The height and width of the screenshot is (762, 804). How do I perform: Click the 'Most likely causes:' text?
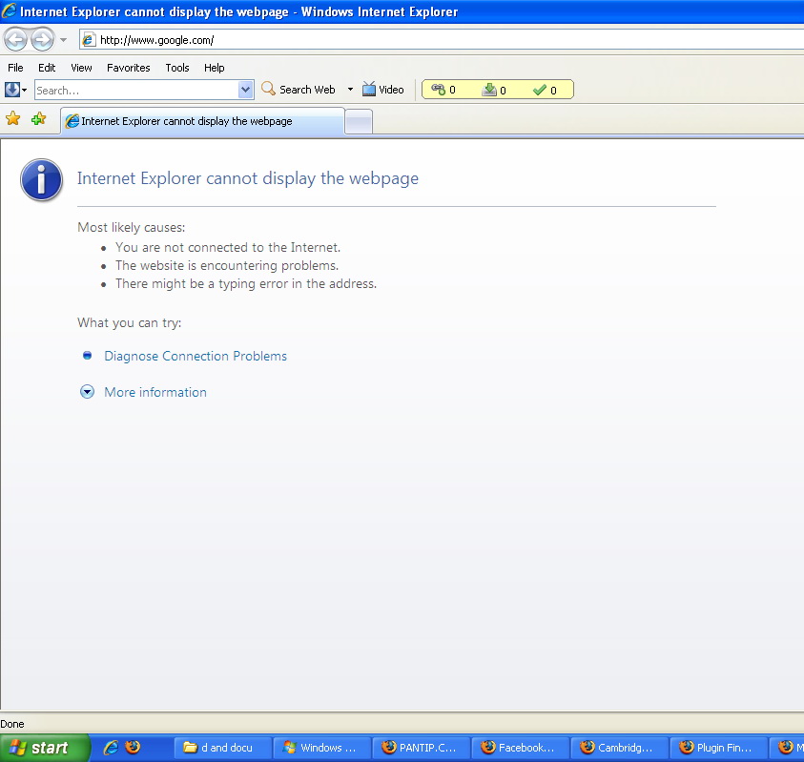[x=132, y=228]
